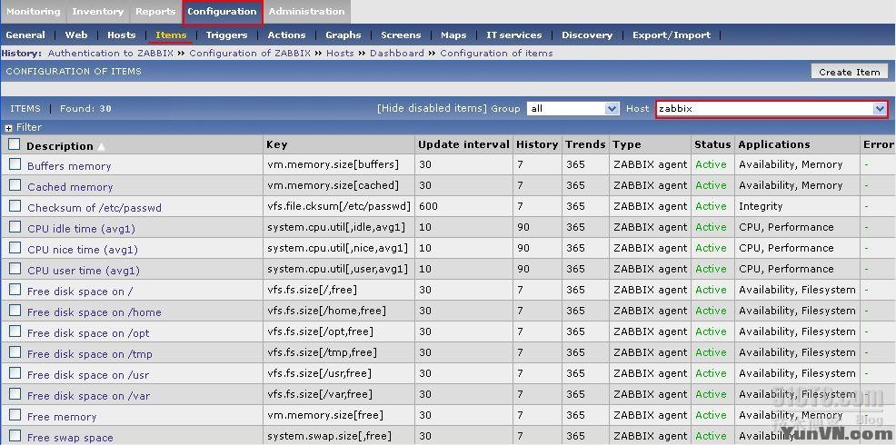Go to Hosts submenu
This screenshot has width=896, height=445.
[121, 35]
